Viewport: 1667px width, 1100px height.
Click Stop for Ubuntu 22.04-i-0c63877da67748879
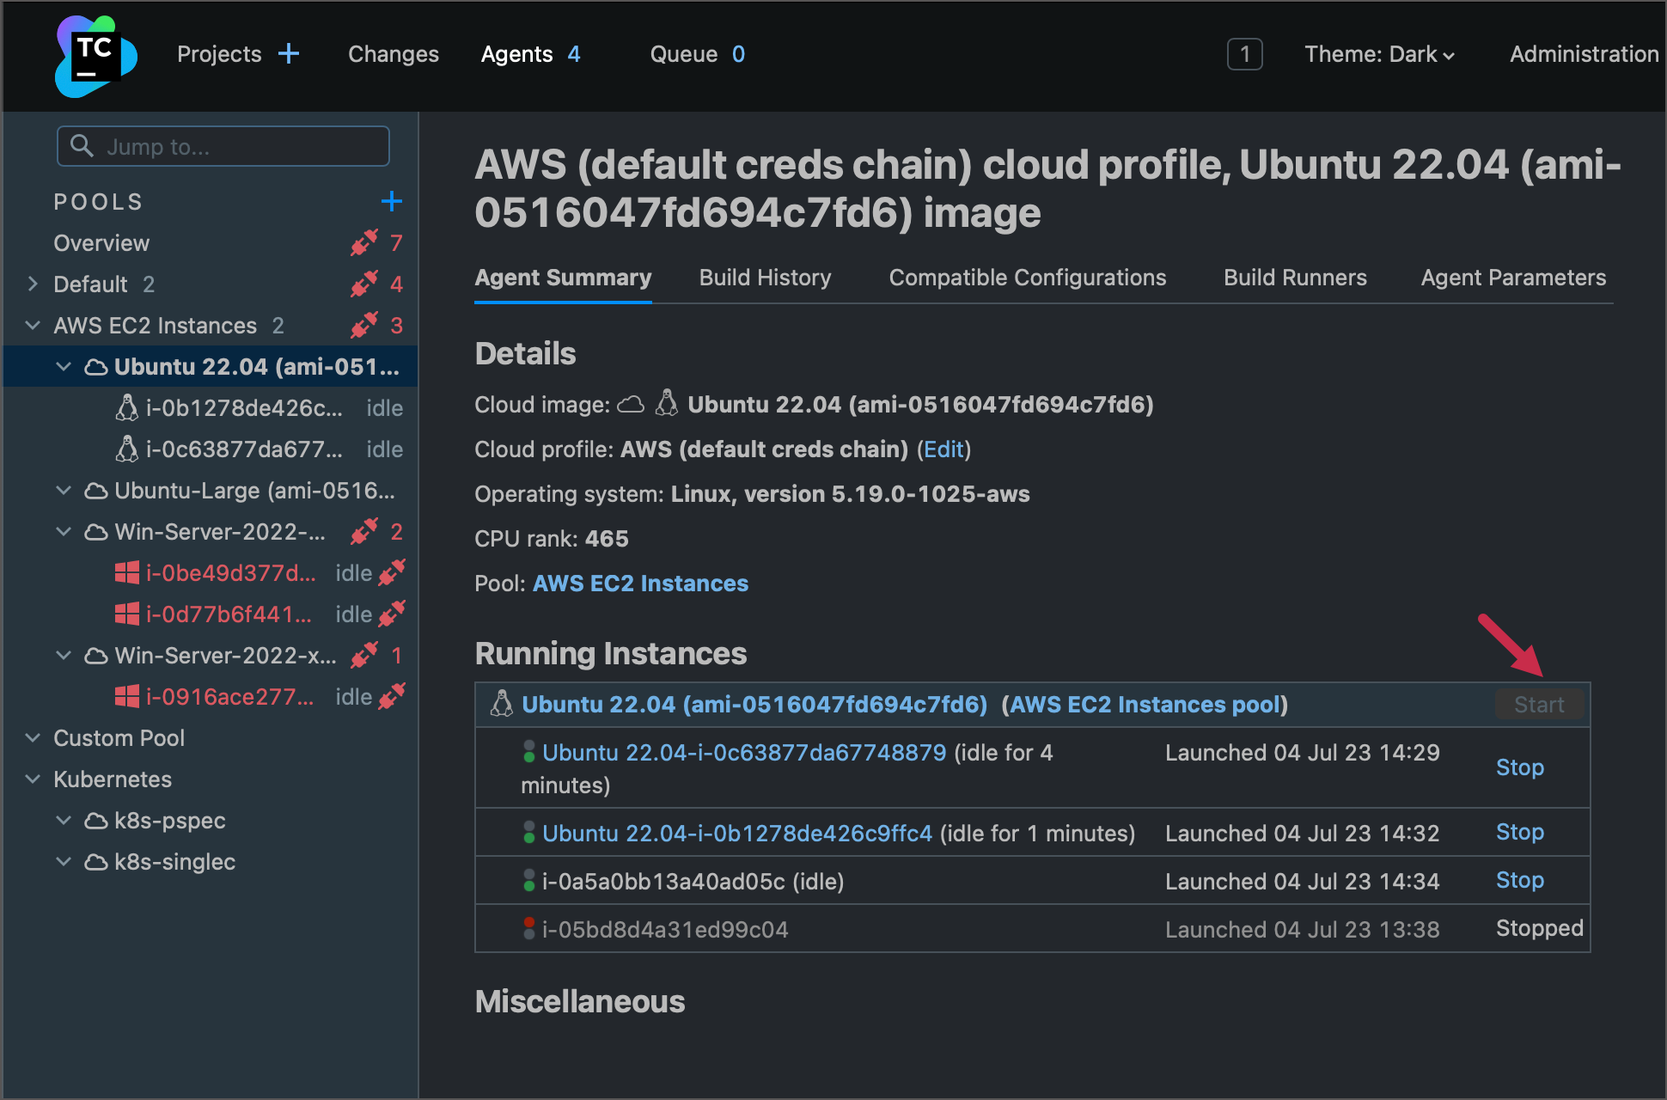[1521, 767]
